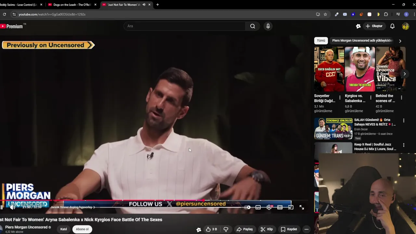The width and height of the screenshot is (416, 234).
Task: Open the blue mouse extension icon
Action: [x=353, y=14]
